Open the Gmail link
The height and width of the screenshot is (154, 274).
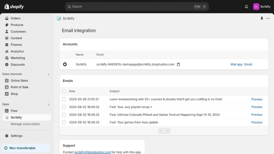click(248, 64)
